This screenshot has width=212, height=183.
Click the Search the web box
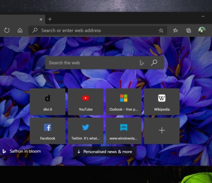[105, 63]
